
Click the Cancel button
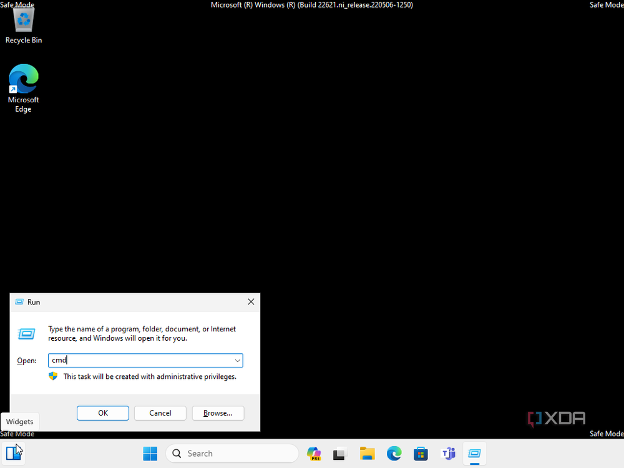click(160, 412)
